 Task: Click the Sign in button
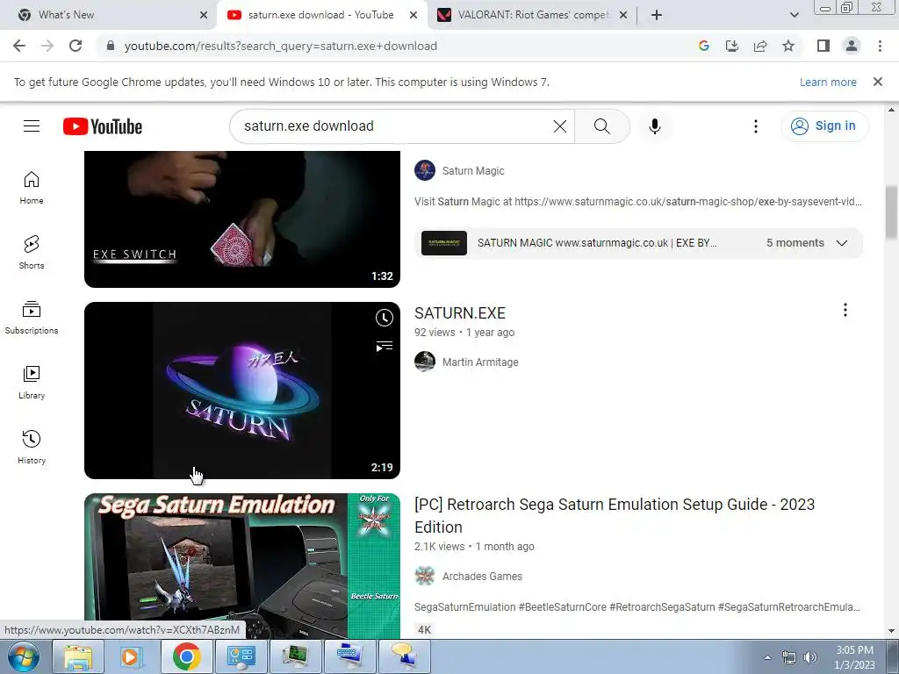[x=824, y=126]
